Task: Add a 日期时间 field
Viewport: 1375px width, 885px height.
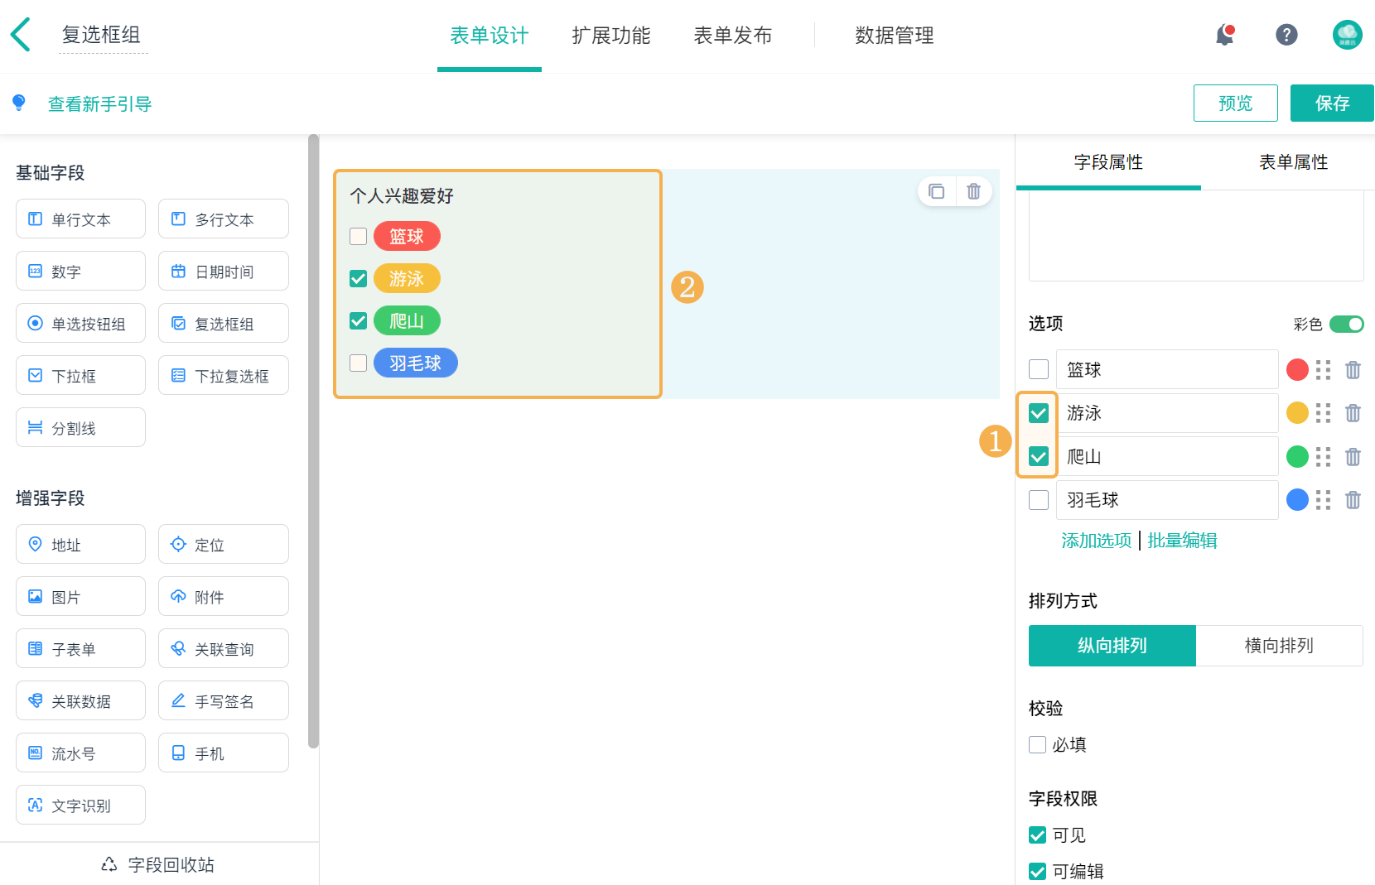Action: (x=224, y=271)
